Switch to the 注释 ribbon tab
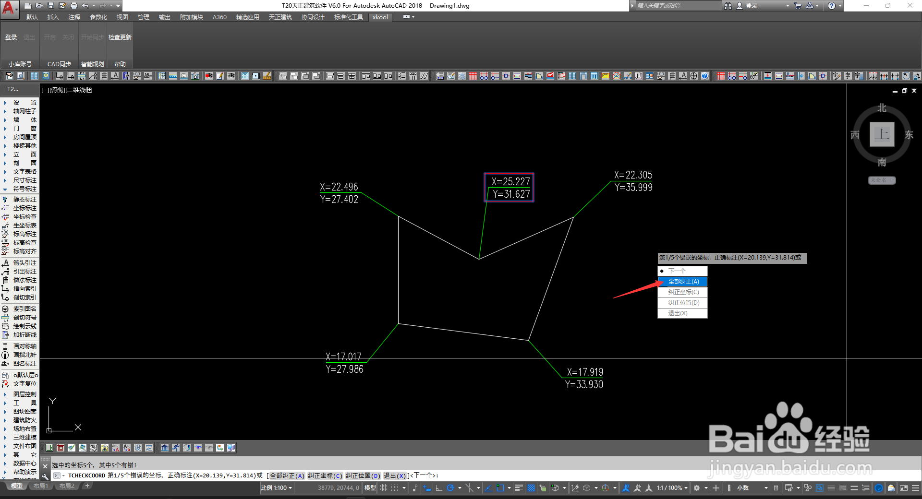This screenshot has width=922, height=499. 74,17
